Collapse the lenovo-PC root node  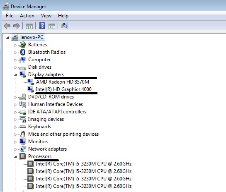coord(7,38)
